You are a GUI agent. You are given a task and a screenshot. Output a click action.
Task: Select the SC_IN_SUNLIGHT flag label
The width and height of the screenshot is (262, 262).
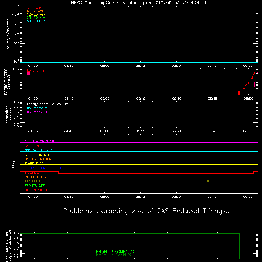click(38, 155)
